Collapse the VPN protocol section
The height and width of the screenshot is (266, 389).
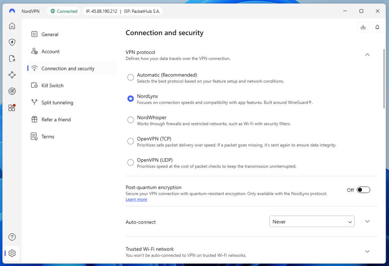367,55
